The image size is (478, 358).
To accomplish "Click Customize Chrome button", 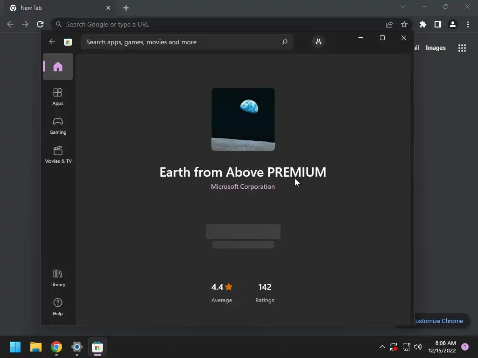I will tap(442, 321).
